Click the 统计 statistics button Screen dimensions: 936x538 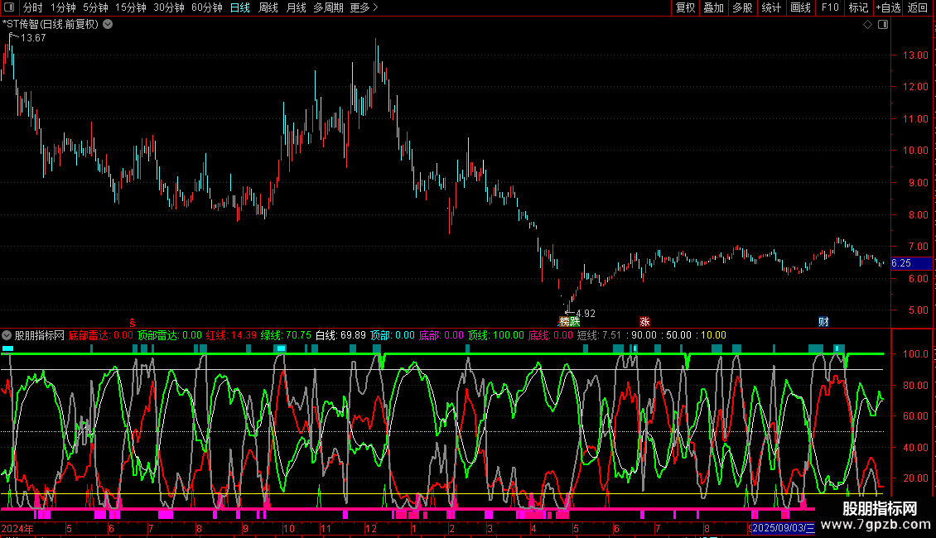tap(771, 7)
